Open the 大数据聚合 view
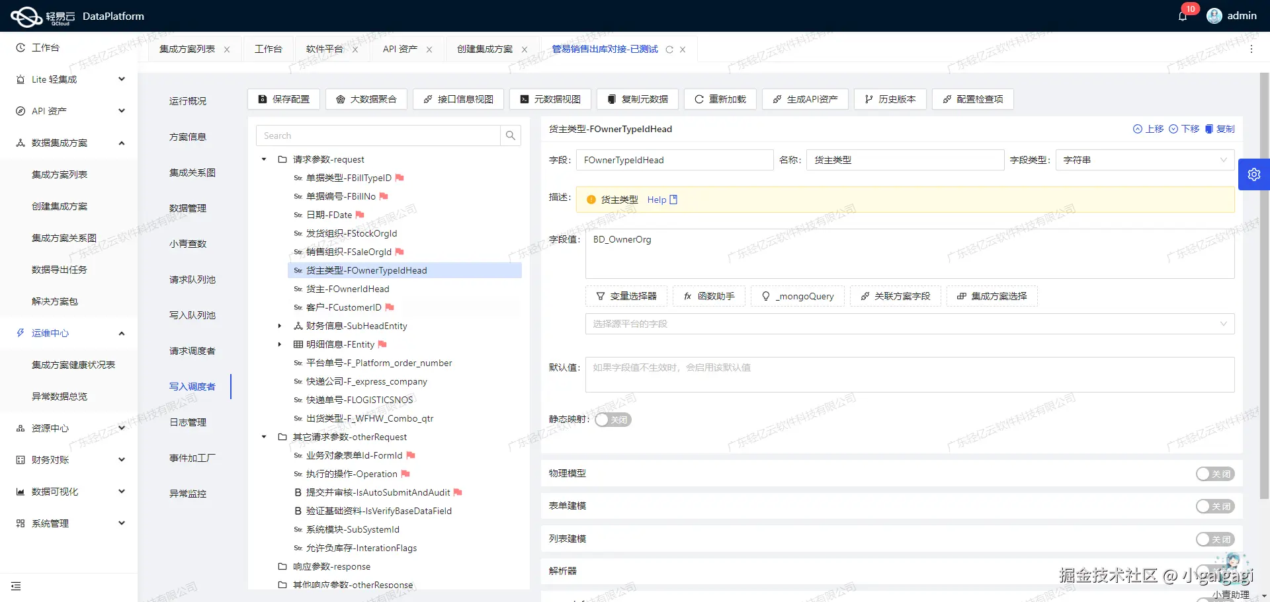1270x602 pixels. click(x=366, y=99)
